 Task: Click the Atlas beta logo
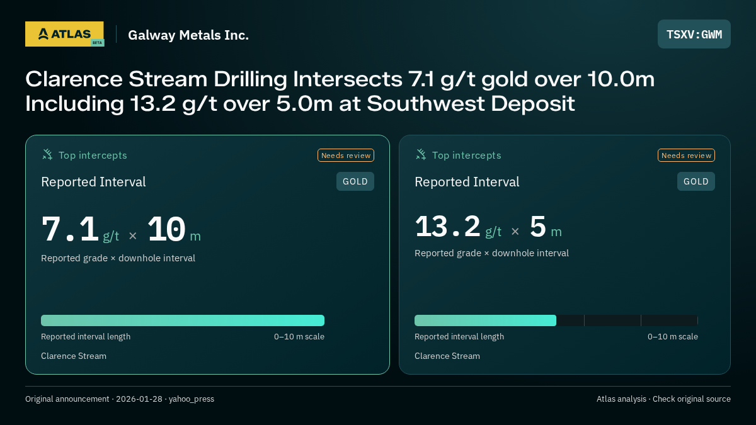click(64, 34)
